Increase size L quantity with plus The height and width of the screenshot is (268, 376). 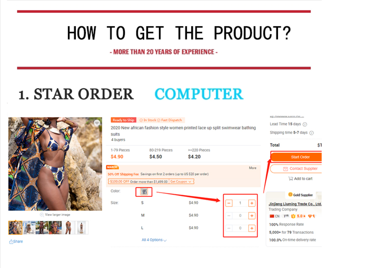pos(252,228)
